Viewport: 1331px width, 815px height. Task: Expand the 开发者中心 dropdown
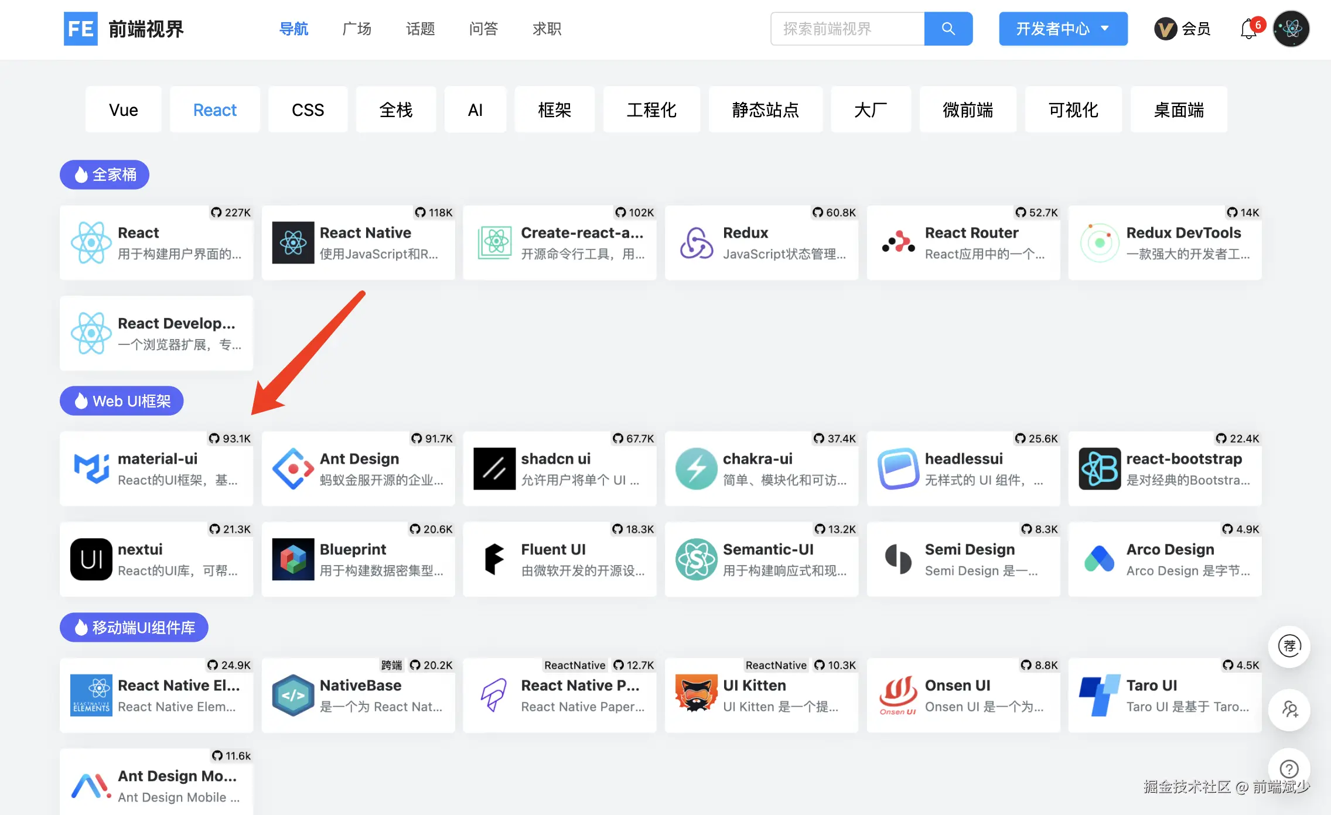click(1063, 29)
